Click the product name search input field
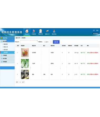This screenshot has width=100, height=117. tap(29, 42)
